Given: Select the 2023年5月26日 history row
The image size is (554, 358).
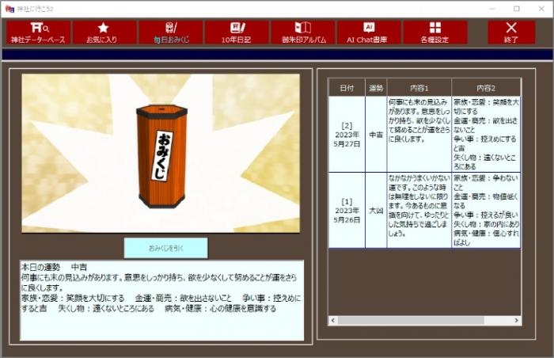Looking at the screenshot, I should (x=347, y=211).
